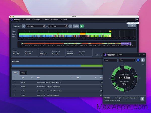Open search filter for Title column

click(71, 78)
